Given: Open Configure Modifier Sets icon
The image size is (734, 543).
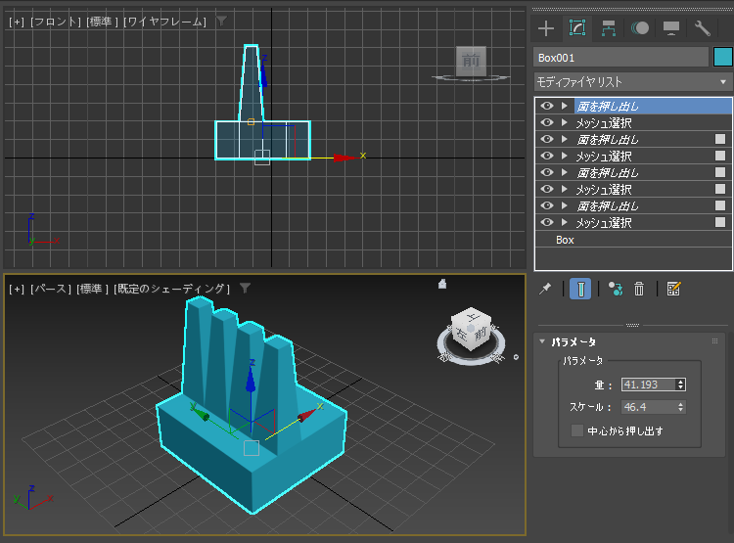Looking at the screenshot, I should point(673,289).
